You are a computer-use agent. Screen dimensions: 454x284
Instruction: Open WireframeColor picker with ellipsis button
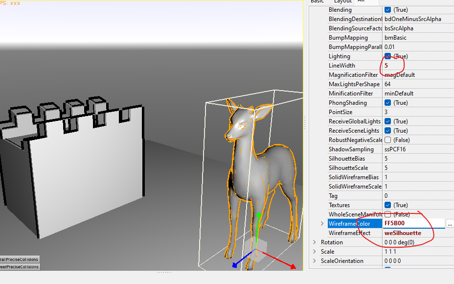click(450, 224)
